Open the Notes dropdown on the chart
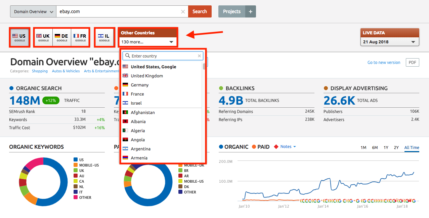The height and width of the screenshot is (218, 429). point(288,147)
